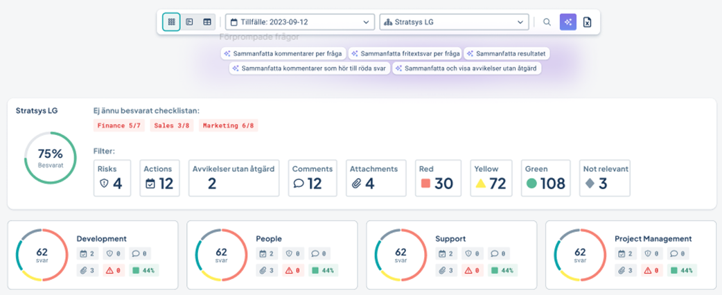Viewport: 722px width, 295px height.
Task: Click the Support card's donut chart
Action: pos(400,254)
